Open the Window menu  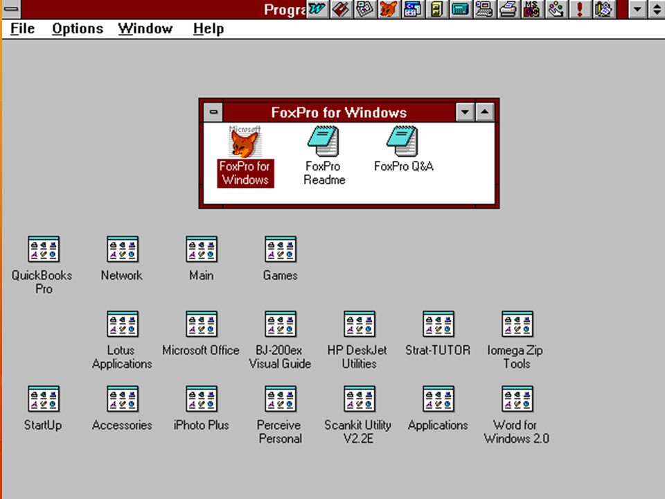[145, 28]
